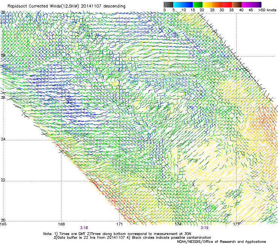Click the gray 0-5 knots legend color

tap(168, 5)
